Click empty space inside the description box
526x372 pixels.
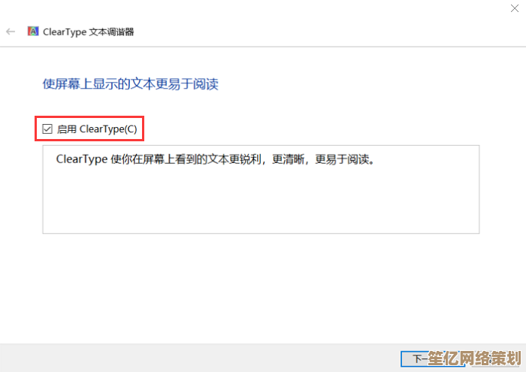261,201
